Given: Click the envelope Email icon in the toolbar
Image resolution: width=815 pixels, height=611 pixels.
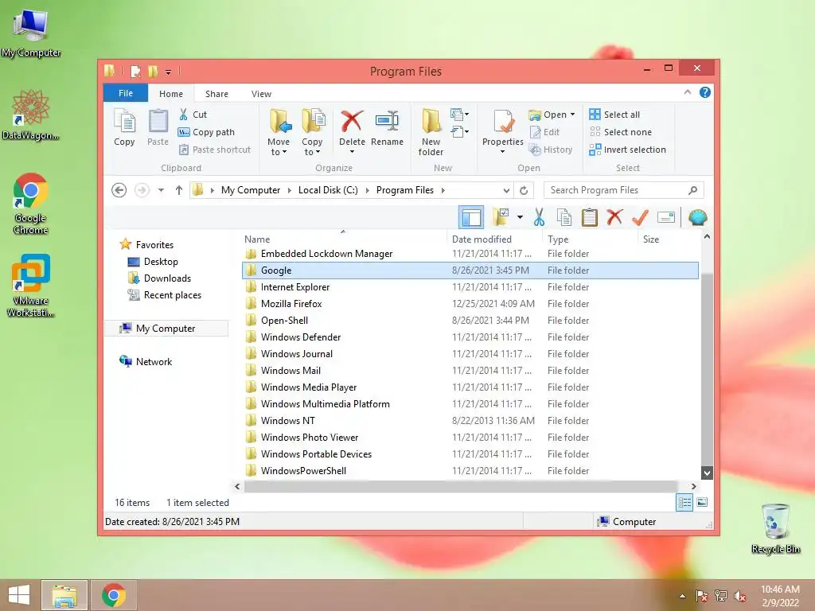Looking at the screenshot, I should [666, 217].
